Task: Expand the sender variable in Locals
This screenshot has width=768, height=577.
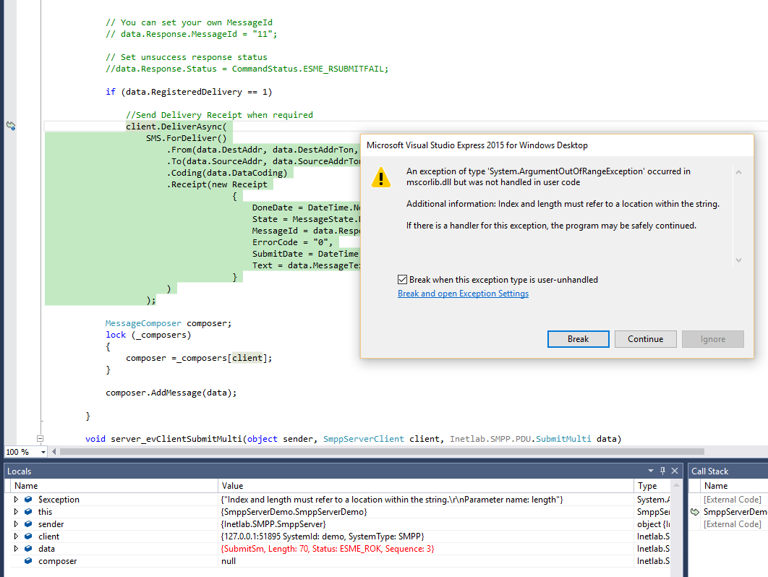Action: [x=16, y=524]
